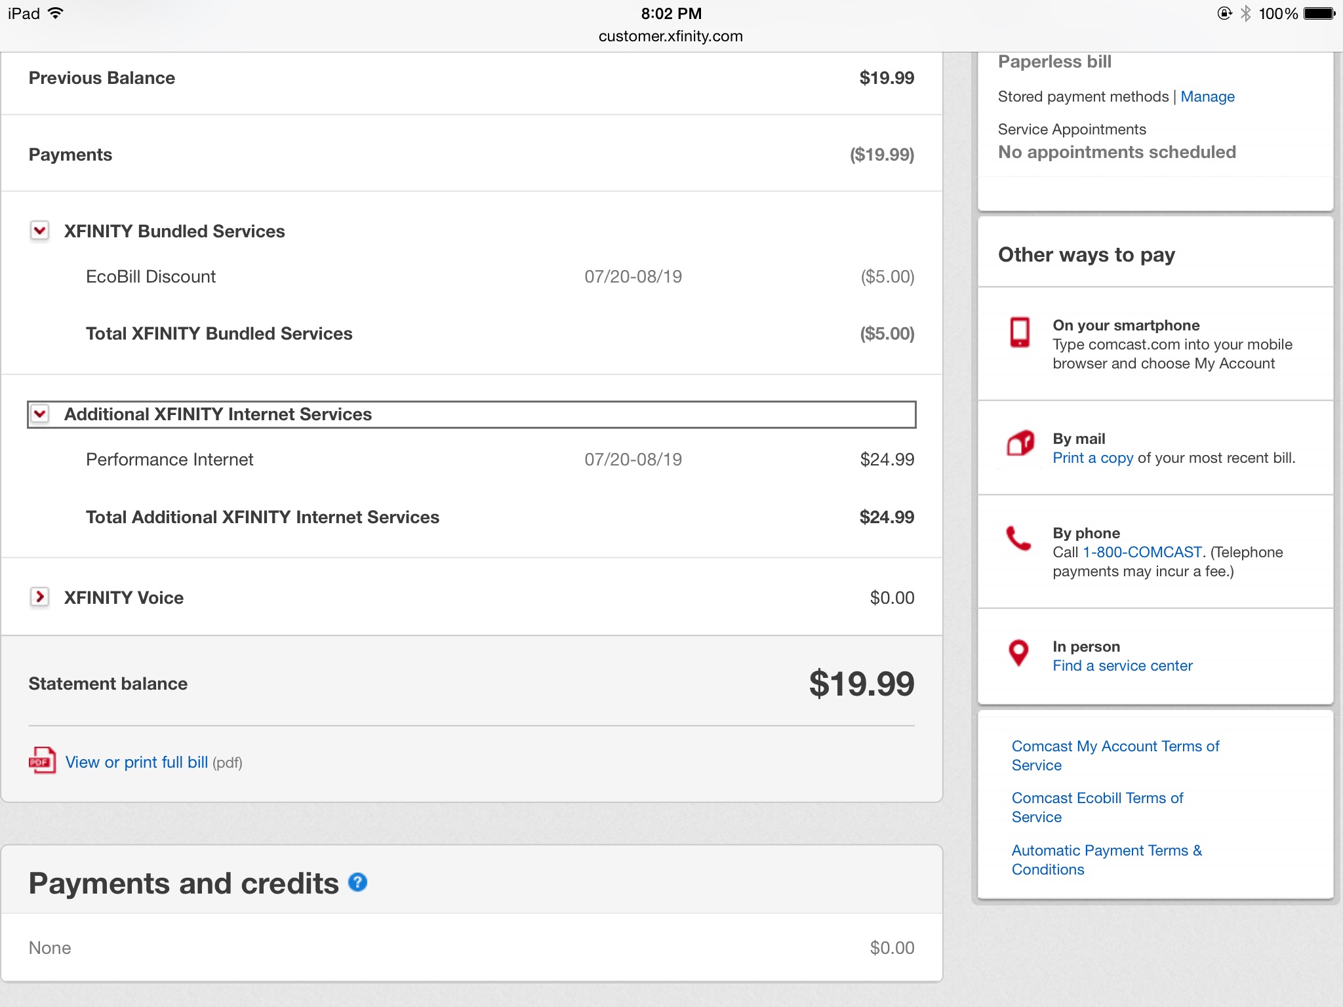Click EcoBill Discount date range 07/20-08/19
This screenshot has width=1343, height=1007.
tap(633, 277)
